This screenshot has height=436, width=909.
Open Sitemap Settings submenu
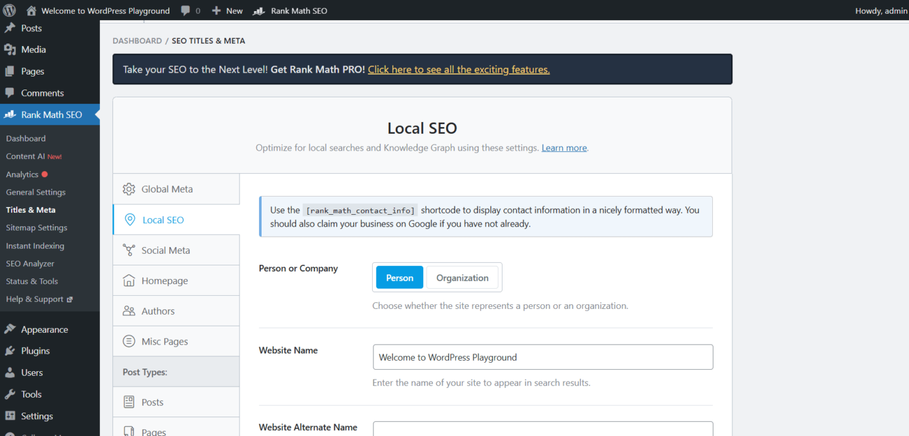coord(36,228)
